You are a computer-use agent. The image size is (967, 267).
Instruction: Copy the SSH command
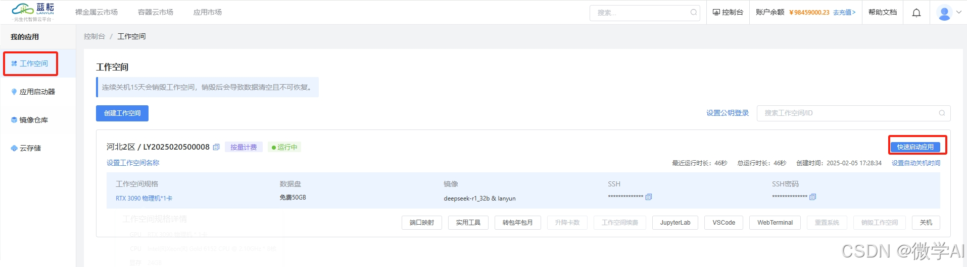coord(649,197)
